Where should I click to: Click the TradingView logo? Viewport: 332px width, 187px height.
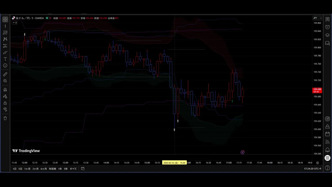pyautogui.click(x=26, y=151)
